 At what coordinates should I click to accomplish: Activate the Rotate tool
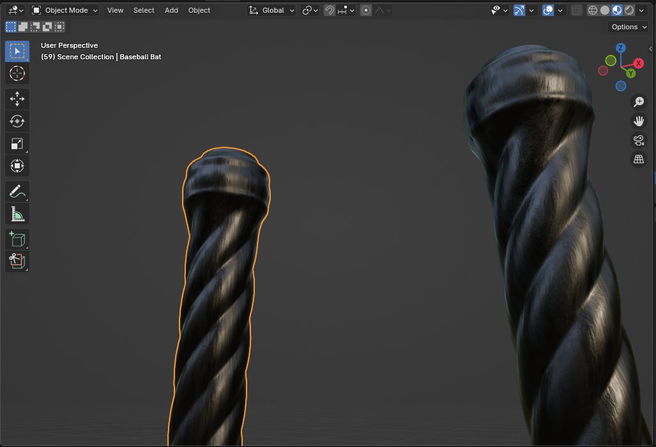tap(17, 121)
